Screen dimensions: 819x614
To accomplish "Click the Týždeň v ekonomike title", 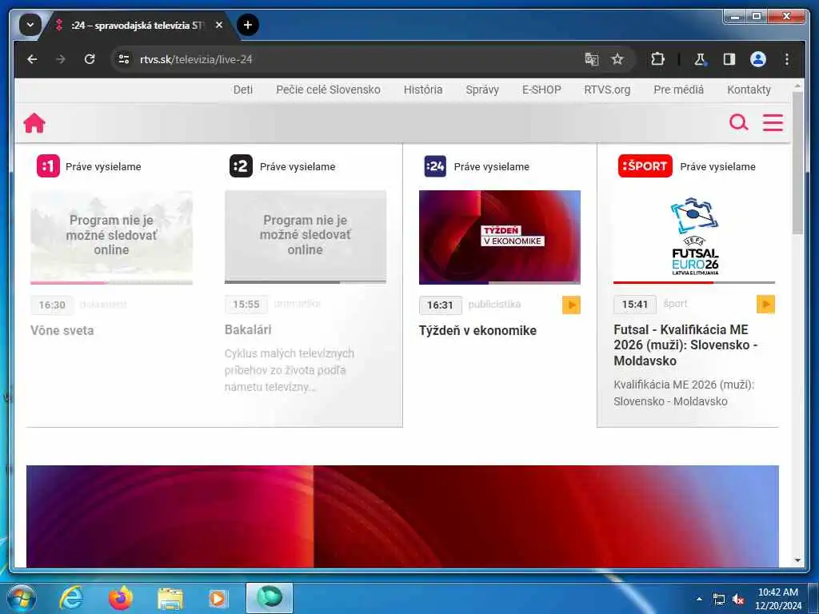I will point(477,330).
